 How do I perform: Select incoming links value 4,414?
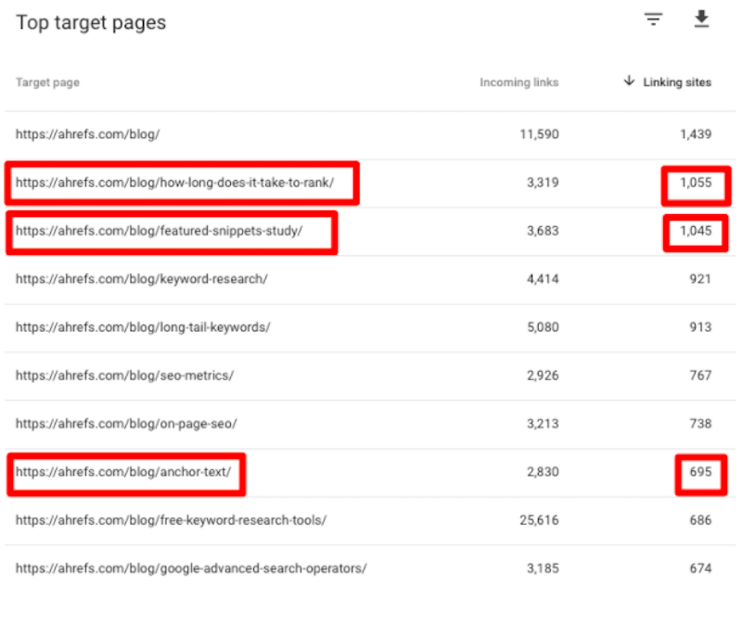coord(543,279)
